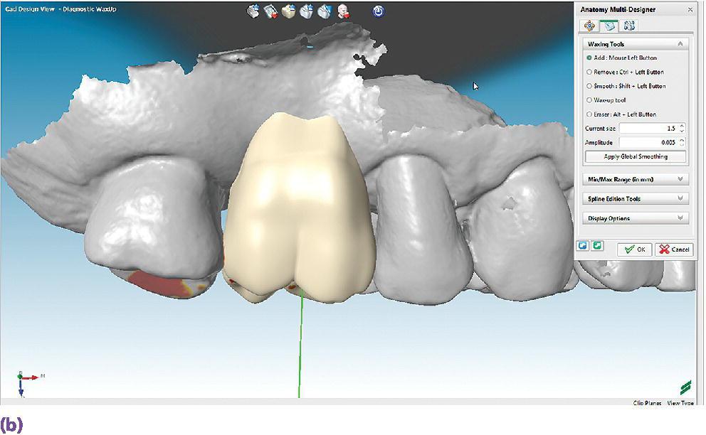Select the 'Smooth: Shift + Left Button' option
The width and height of the screenshot is (706, 435).
[x=589, y=86]
